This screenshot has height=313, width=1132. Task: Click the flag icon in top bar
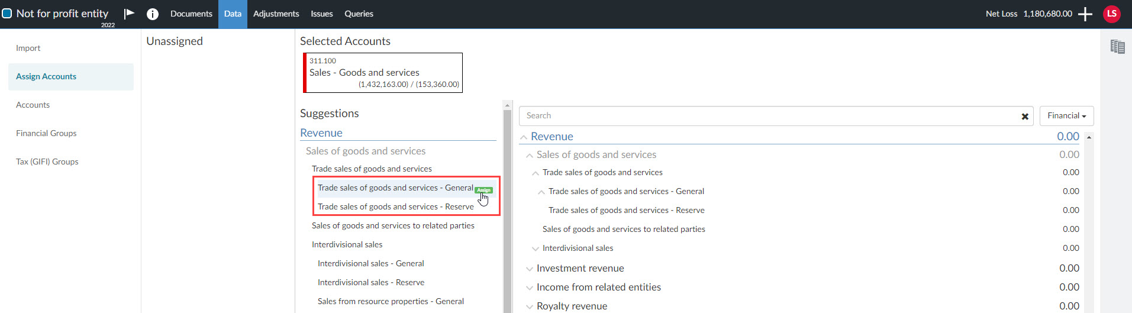(x=129, y=14)
